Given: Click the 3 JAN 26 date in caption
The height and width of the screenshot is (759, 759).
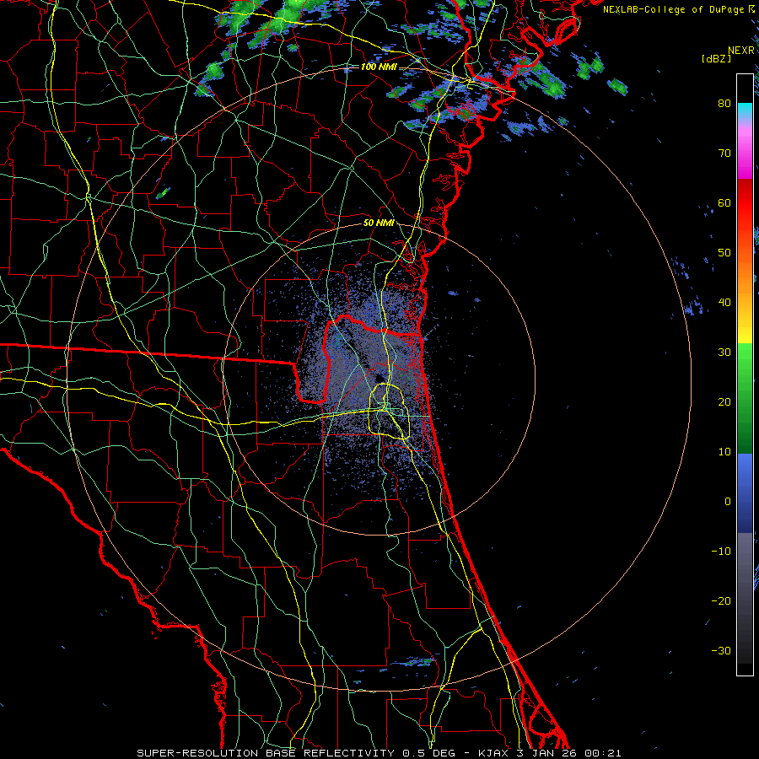Looking at the screenshot, I should [x=547, y=753].
